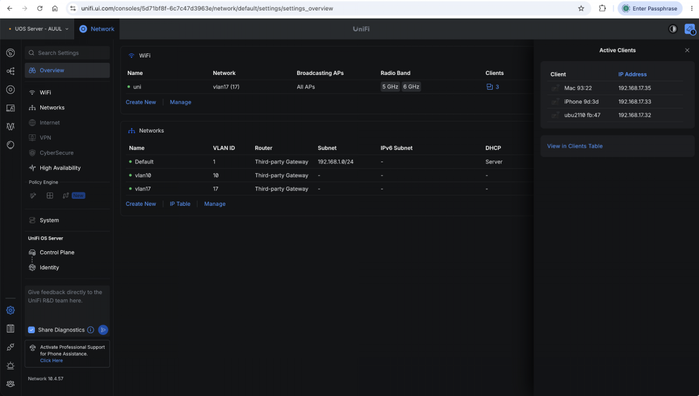The image size is (699, 396).
Task: Click Create New under WiFi table
Action: click(141, 102)
